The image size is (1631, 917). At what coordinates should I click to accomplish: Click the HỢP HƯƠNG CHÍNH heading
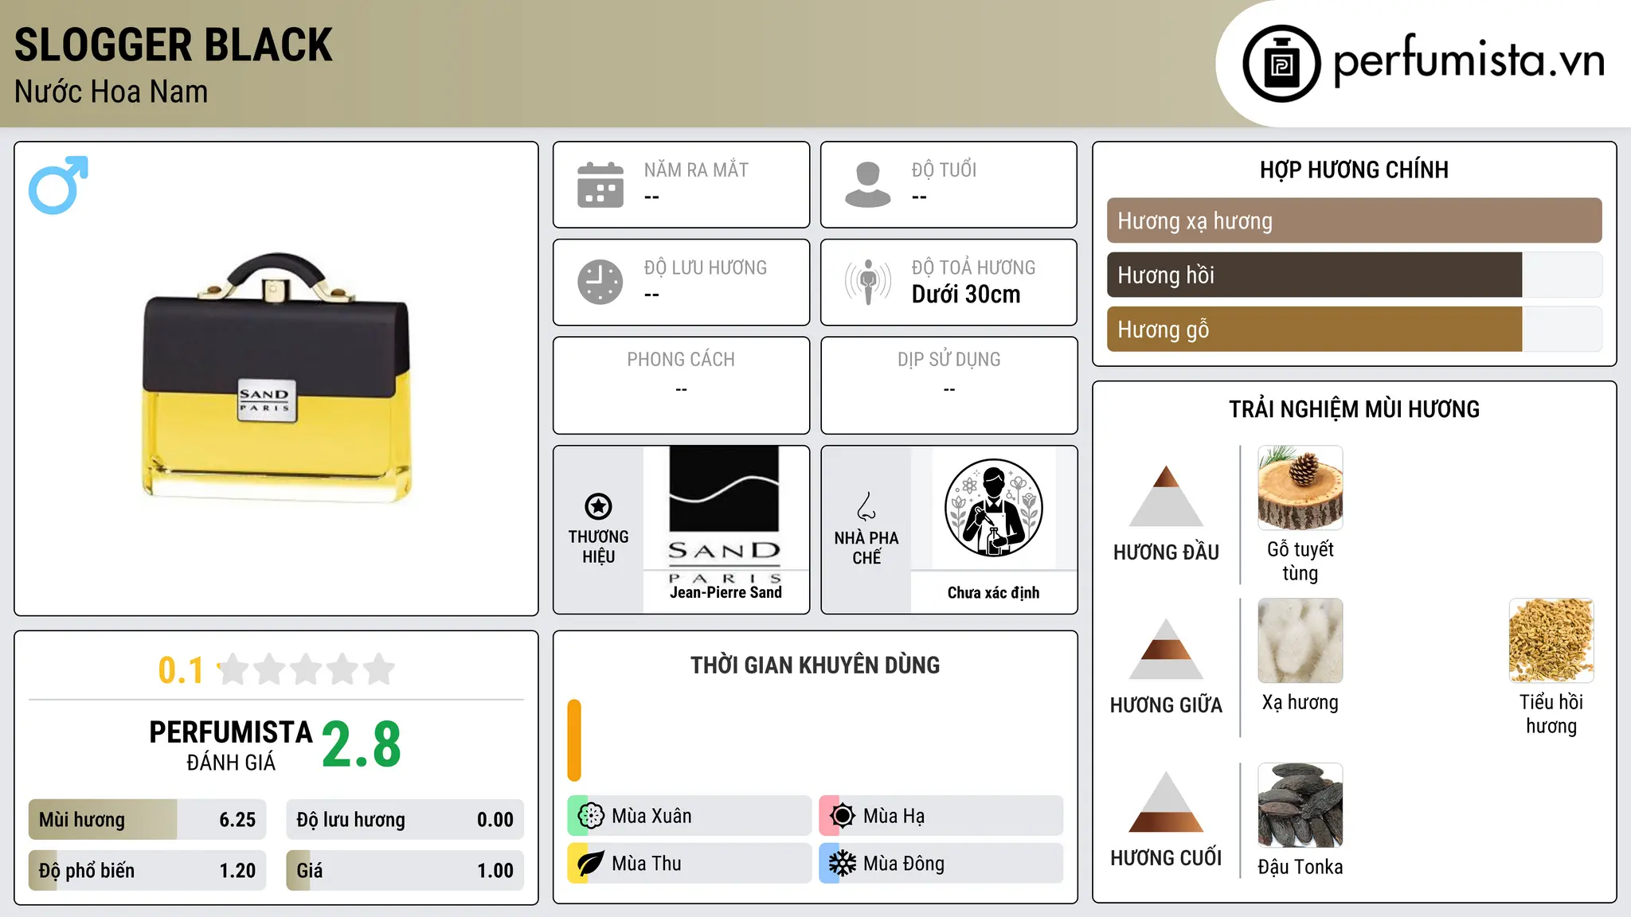point(1355,170)
